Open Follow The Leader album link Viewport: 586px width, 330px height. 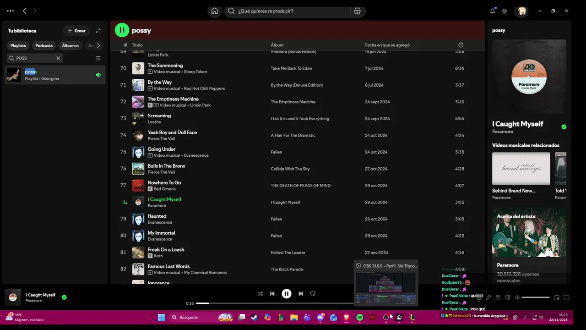click(288, 253)
